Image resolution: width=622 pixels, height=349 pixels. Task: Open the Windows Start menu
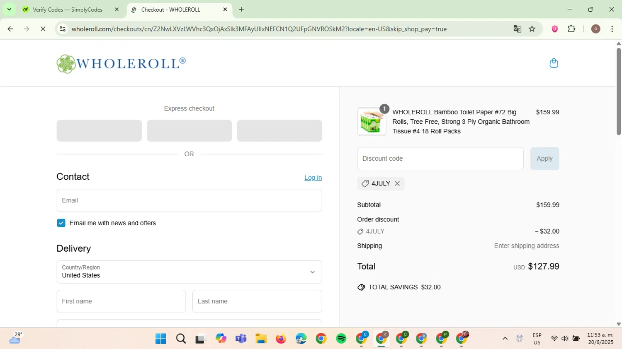click(160, 339)
